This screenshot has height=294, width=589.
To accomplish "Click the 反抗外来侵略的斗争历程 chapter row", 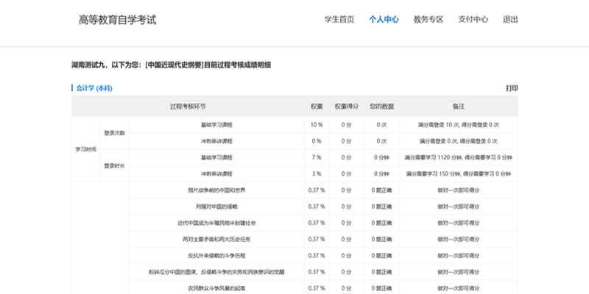I will coord(216,256).
